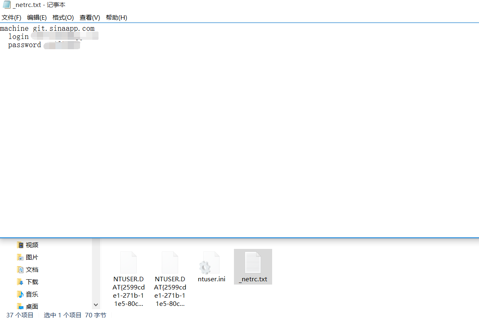
Task: Open the 查看(V) menu
Action: (x=90, y=18)
